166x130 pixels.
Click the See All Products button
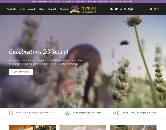pyautogui.click(x=21, y=72)
